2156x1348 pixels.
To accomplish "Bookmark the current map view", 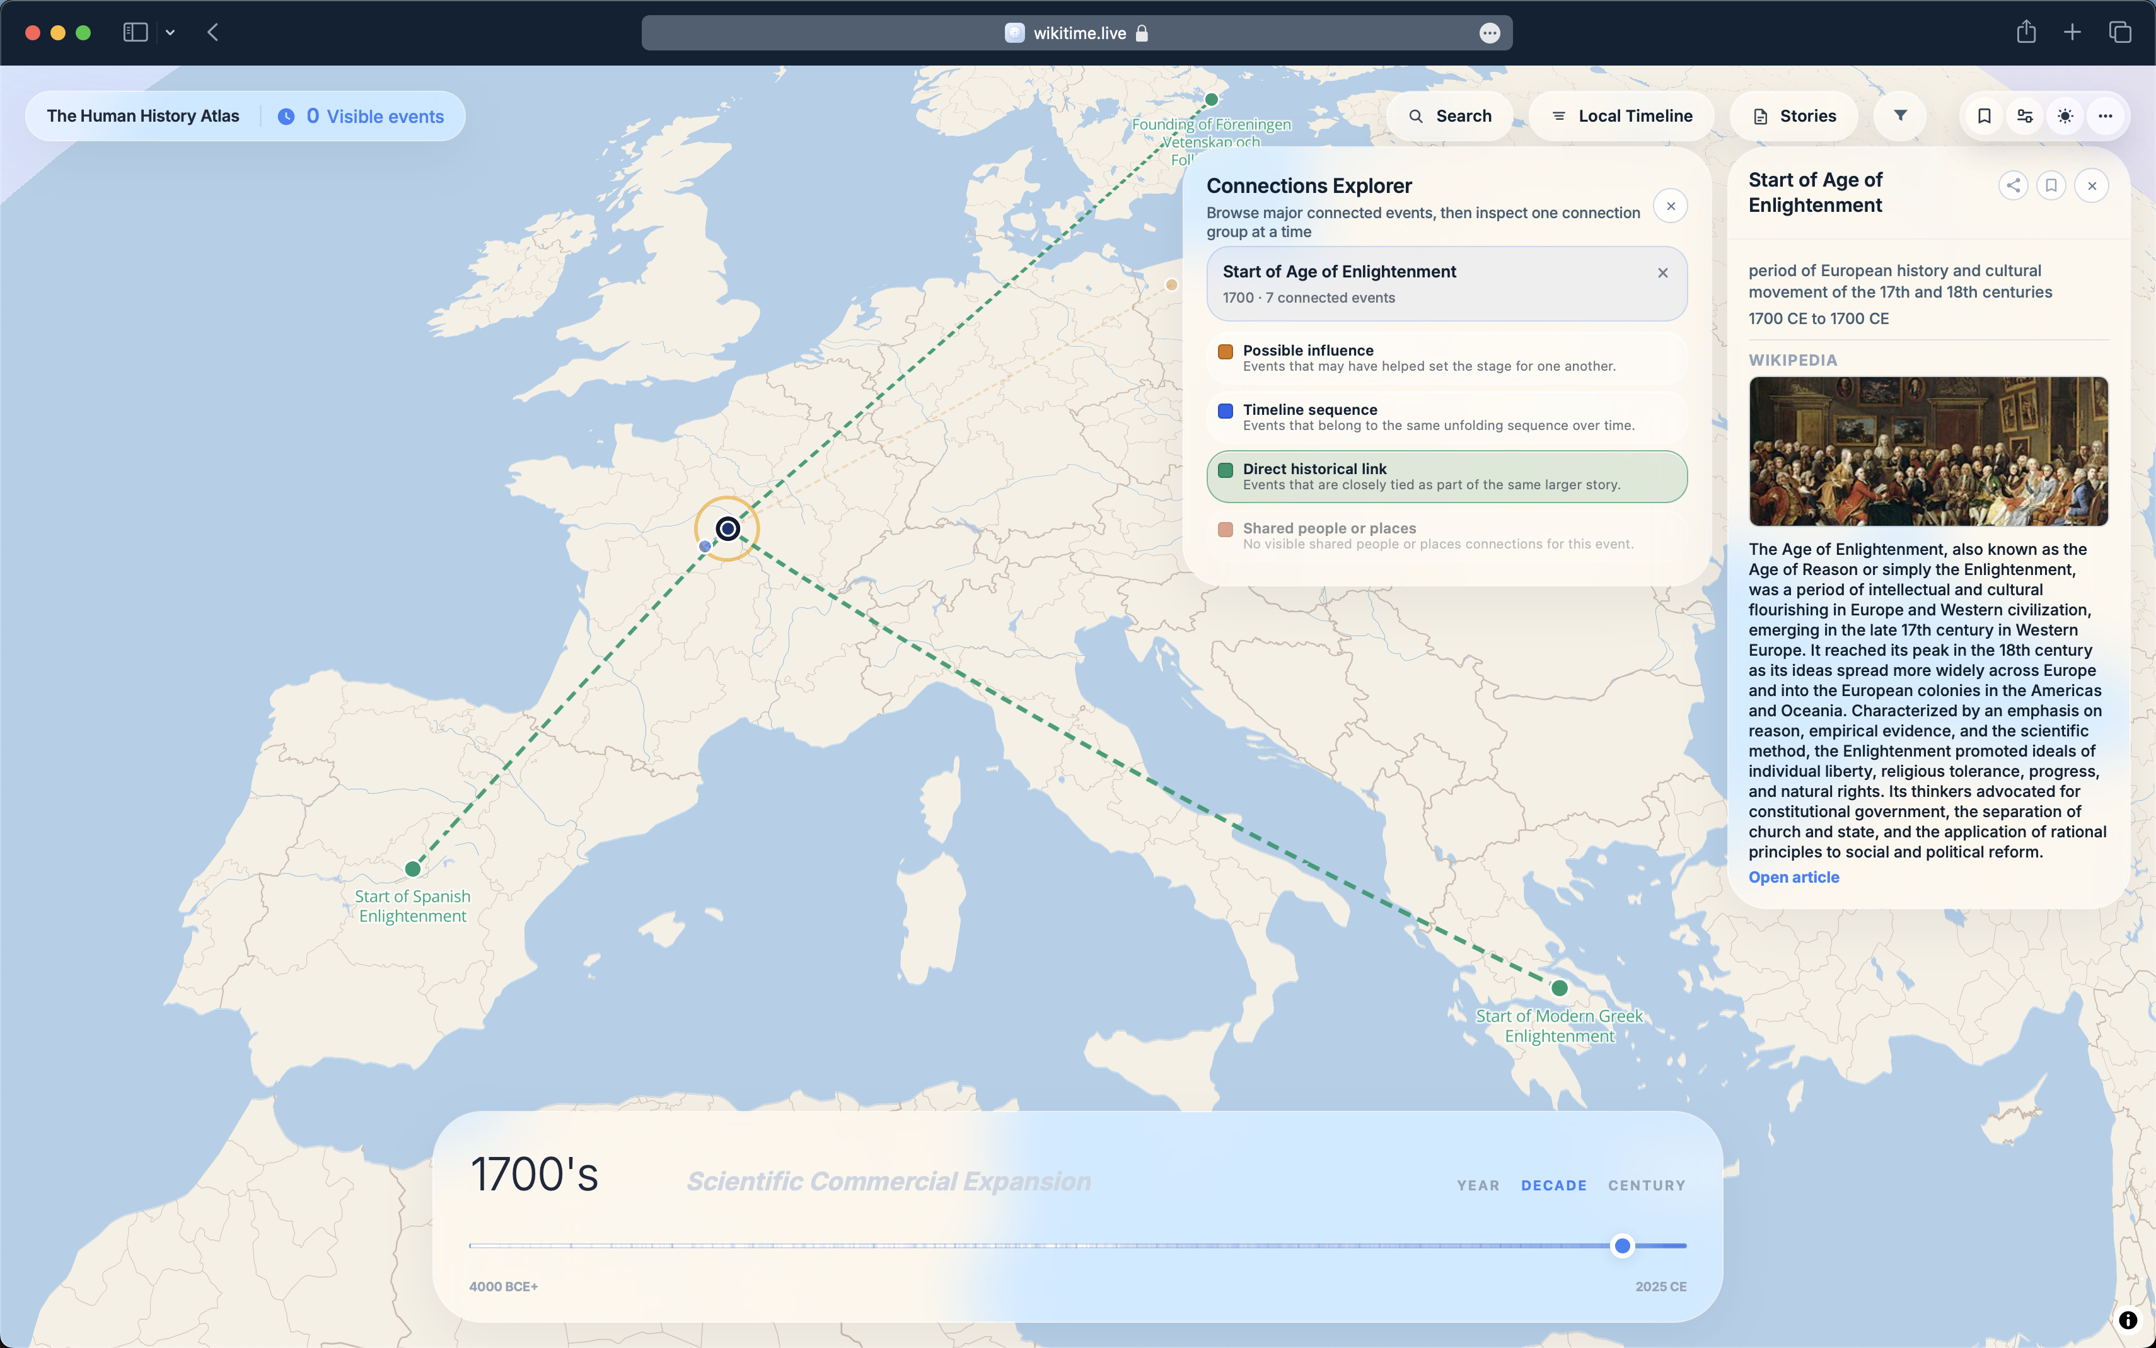I will pos(1984,115).
